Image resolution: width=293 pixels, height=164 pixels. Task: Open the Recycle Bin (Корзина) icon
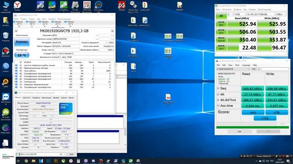[x=5, y=36]
